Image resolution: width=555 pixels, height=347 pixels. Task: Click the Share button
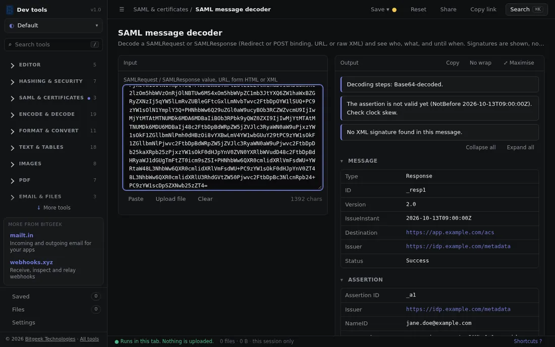(x=448, y=10)
